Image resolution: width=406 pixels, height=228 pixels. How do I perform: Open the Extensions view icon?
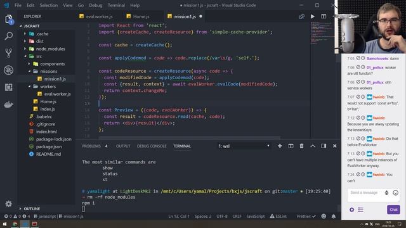coord(8,87)
